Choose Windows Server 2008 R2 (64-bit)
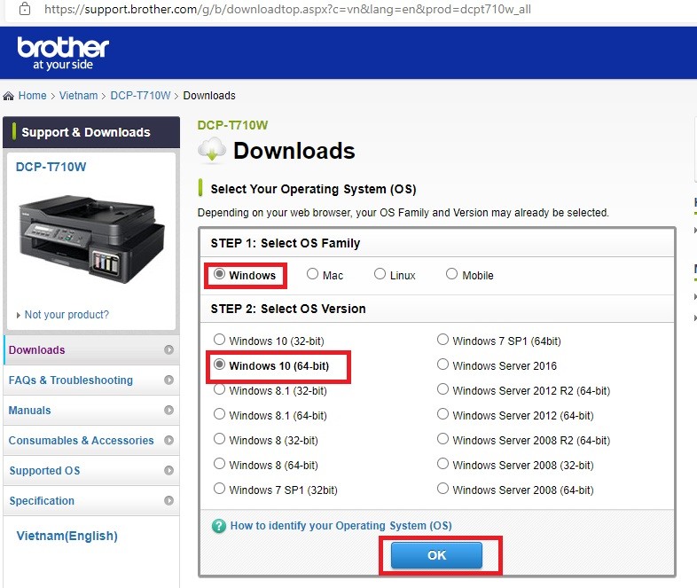Screen dimensions: 697x588 [442, 439]
